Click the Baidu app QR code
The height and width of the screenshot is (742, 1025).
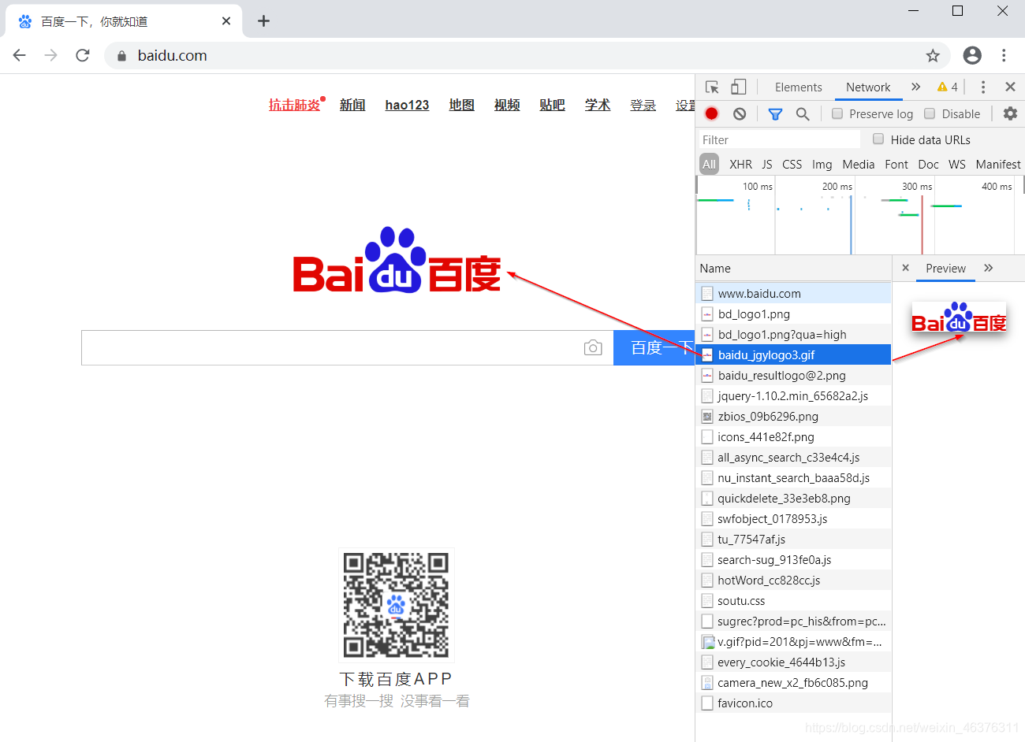[x=397, y=605]
